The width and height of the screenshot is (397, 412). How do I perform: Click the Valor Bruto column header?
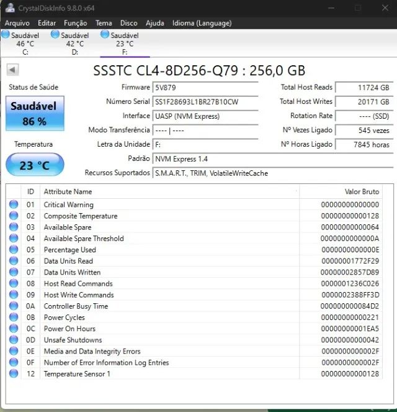(341, 191)
